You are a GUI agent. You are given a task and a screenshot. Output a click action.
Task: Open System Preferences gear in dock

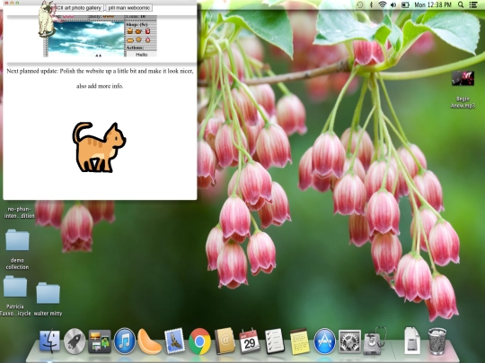click(349, 341)
